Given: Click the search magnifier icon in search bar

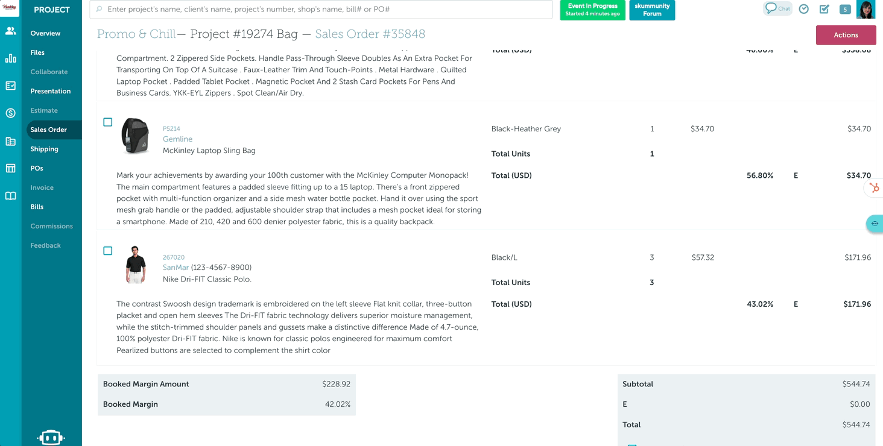Looking at the screenshot, I should click(x=100, y=10).
